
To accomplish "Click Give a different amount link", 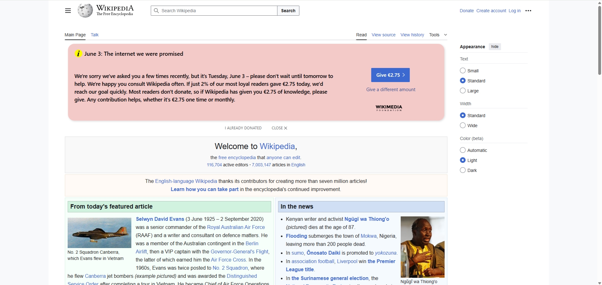I will pos(391,90).
